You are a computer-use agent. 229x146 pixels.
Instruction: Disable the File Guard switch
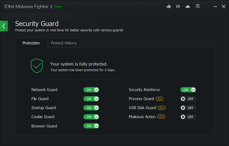pos(91,99)
